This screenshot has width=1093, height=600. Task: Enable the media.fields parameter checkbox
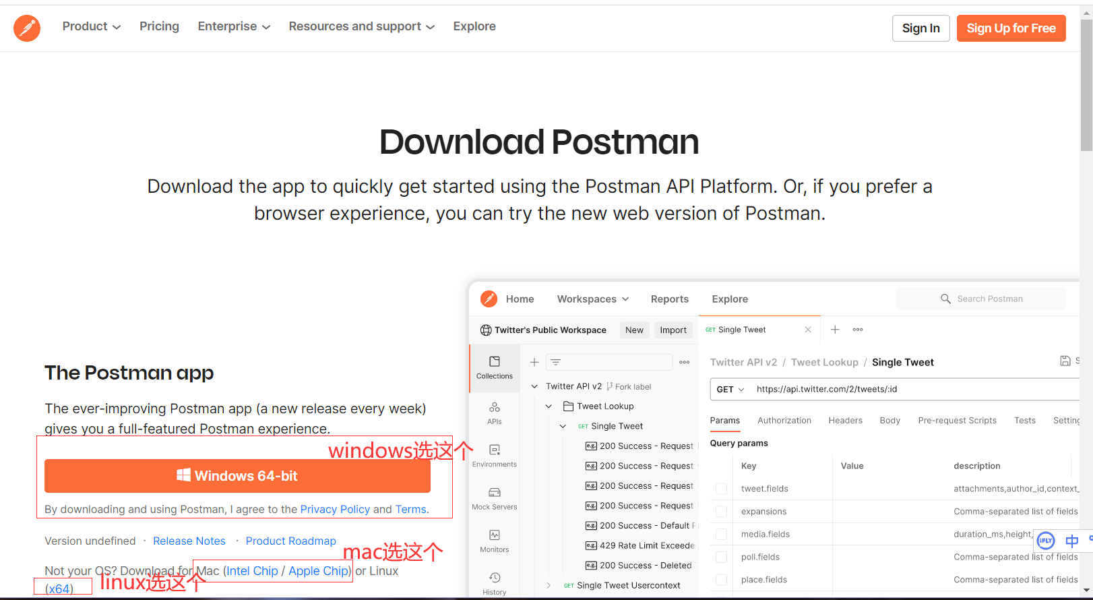(x=721, y=534)
